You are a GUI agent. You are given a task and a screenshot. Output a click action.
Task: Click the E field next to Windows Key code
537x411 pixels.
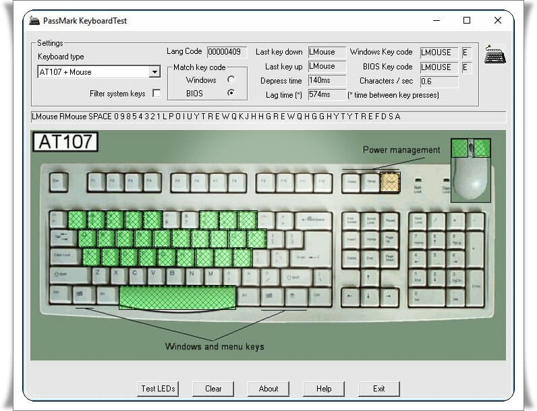click(x=466, y=53)
